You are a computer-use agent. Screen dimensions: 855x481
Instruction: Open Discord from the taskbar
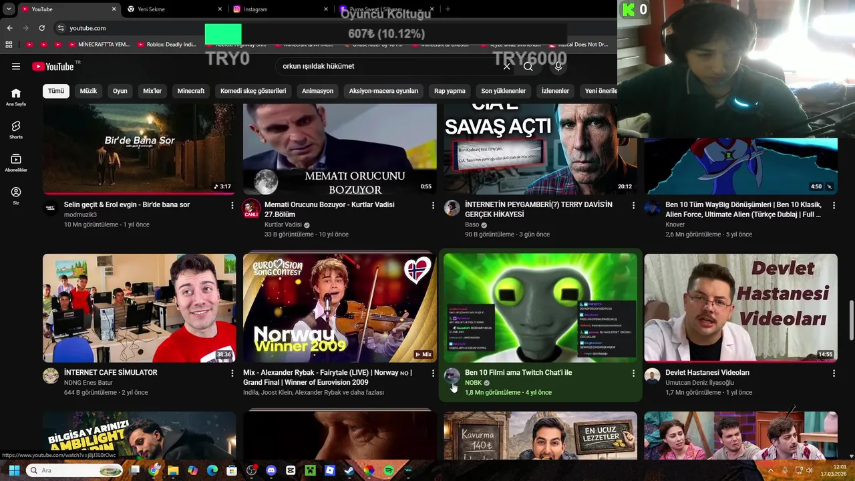pos(271,470)
